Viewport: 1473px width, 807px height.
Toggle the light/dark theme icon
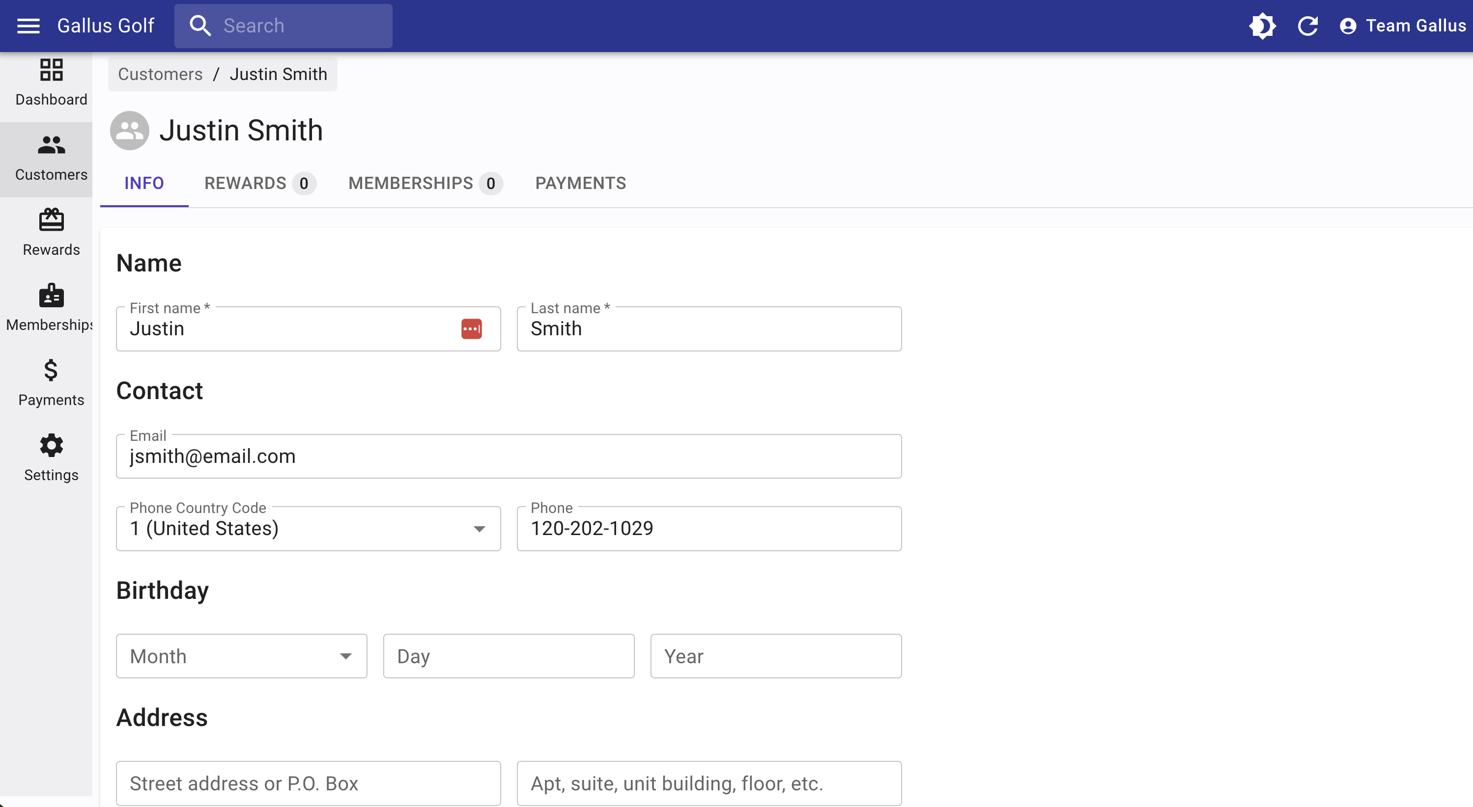1262,26
